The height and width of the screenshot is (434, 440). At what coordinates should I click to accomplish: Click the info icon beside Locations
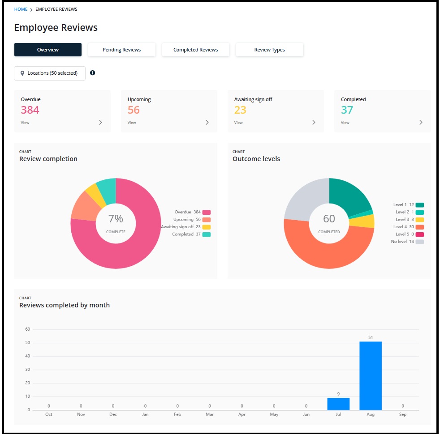point(93,73)
